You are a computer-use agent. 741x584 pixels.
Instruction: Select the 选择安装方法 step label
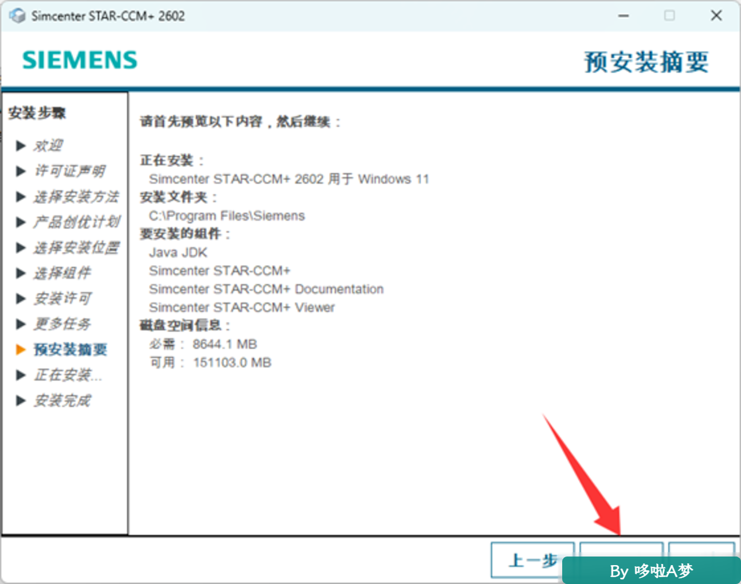point(76,197)
